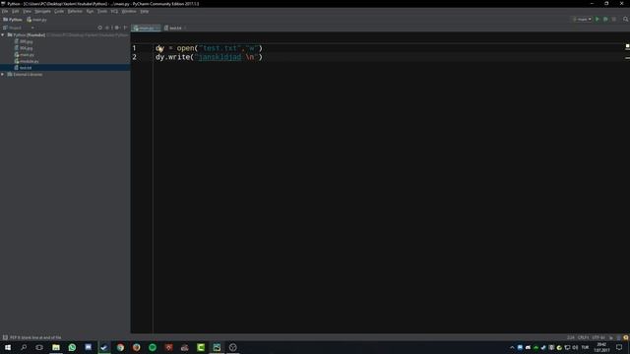Click the PyCharm icon on the taskbar

click(217, 347)
